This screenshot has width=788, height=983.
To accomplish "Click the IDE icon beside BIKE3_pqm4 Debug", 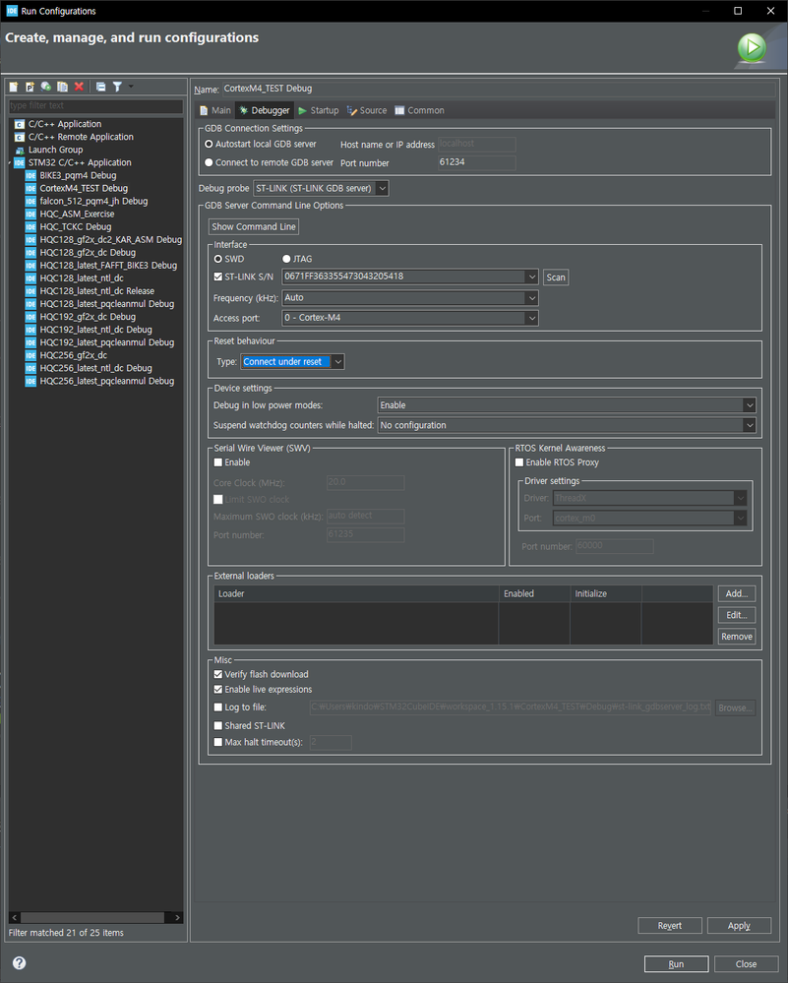I will coord(30,175).
